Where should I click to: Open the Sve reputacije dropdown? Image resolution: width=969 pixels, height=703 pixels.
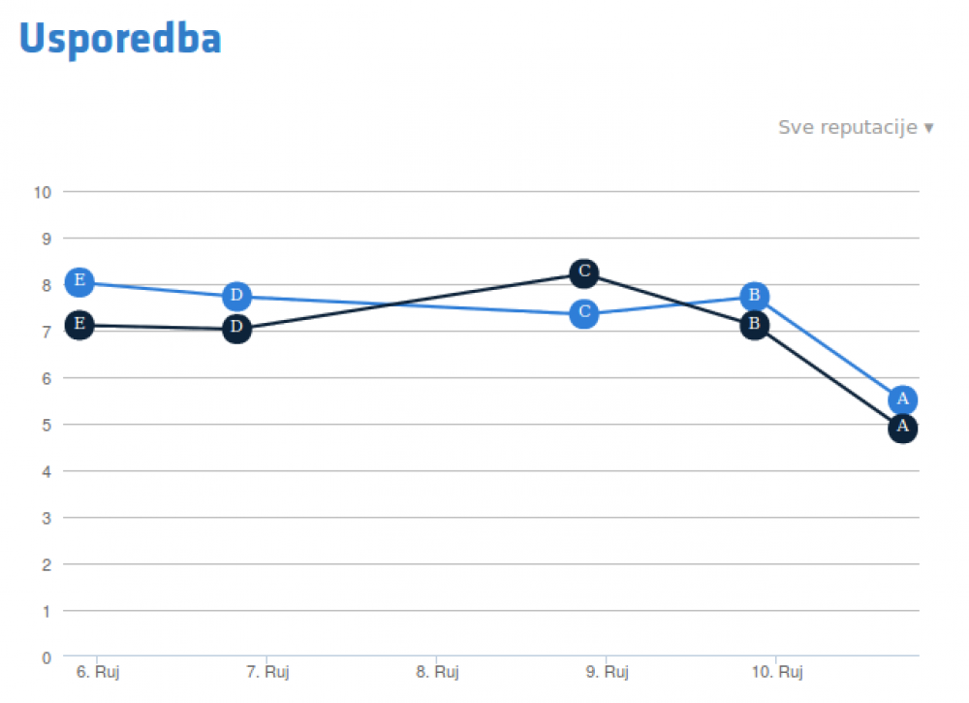pyautogui.click(x=856, y=127)
